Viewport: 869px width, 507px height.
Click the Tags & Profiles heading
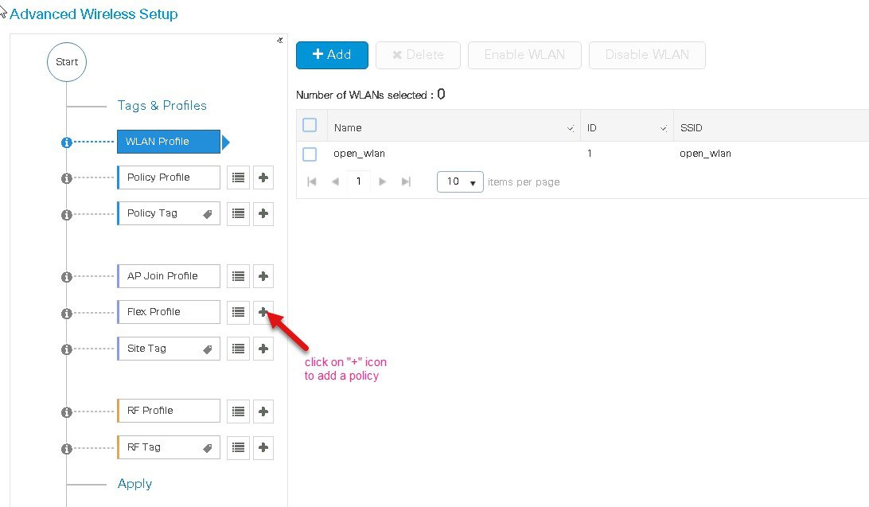pos(162,105)
